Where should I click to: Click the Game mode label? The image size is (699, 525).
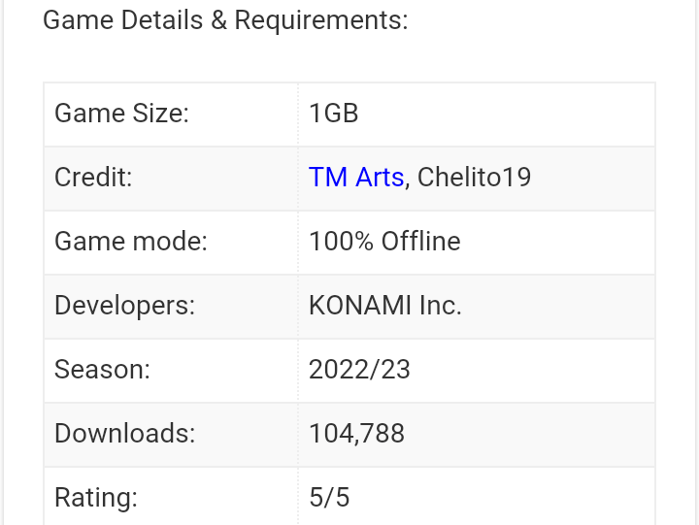click(x=131, y=242)
